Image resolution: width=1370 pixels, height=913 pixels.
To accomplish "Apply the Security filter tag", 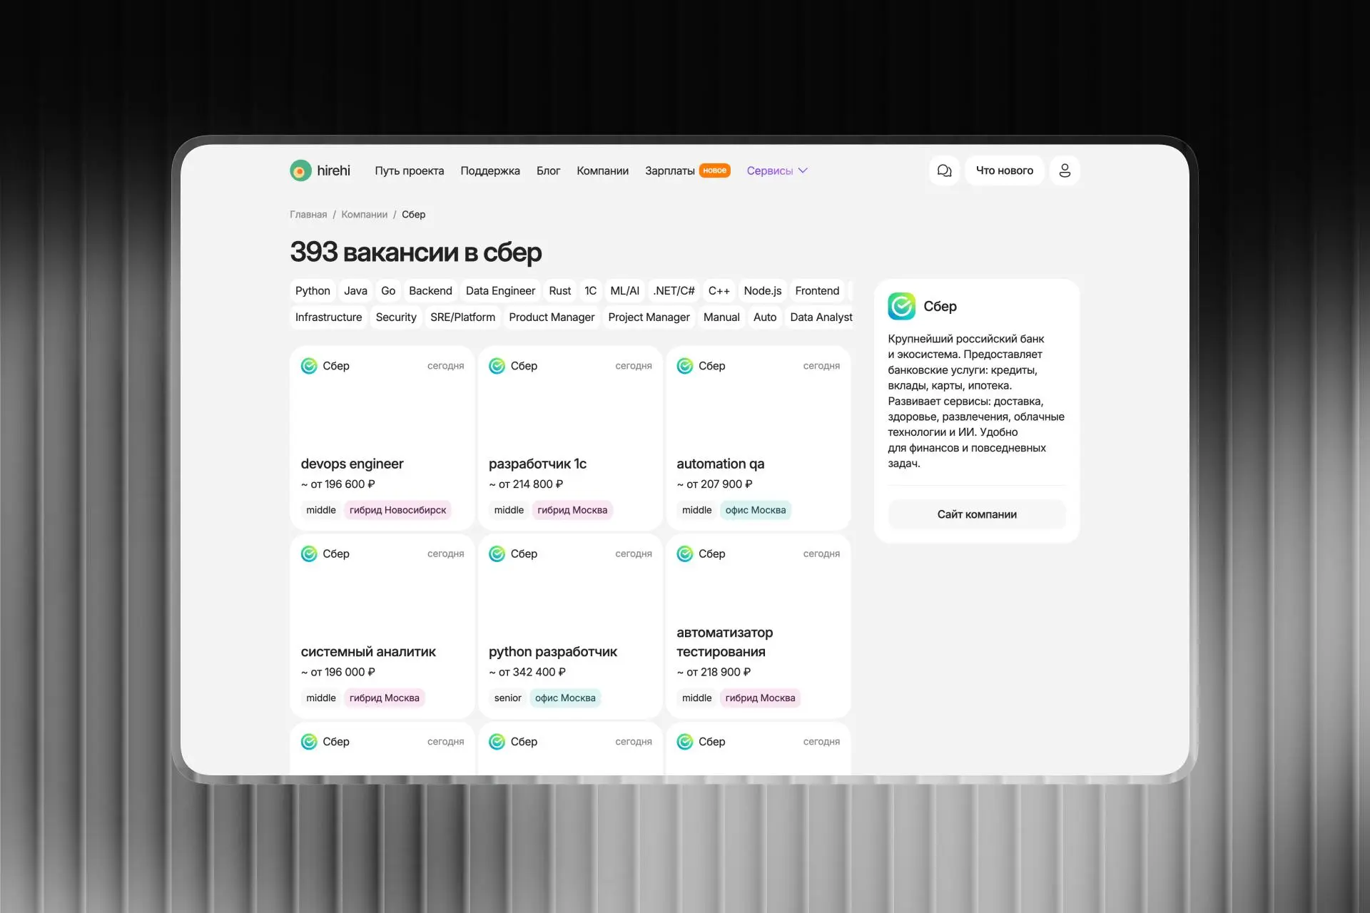I will [x=396, y=317].
